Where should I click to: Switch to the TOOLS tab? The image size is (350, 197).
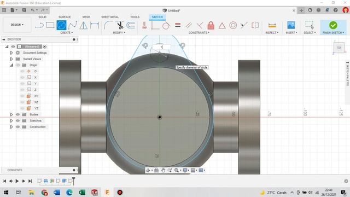tap(135, 17)
